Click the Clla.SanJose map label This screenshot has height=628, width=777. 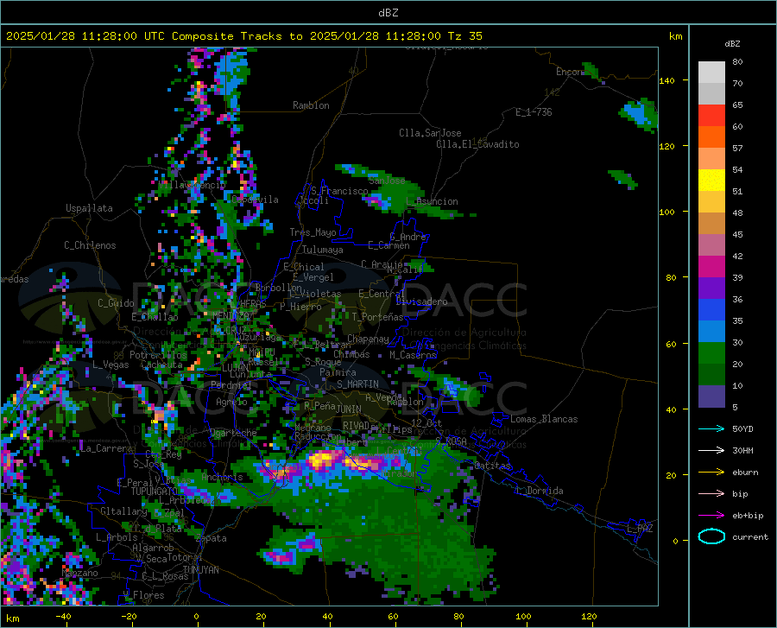(x=430, y=133)
